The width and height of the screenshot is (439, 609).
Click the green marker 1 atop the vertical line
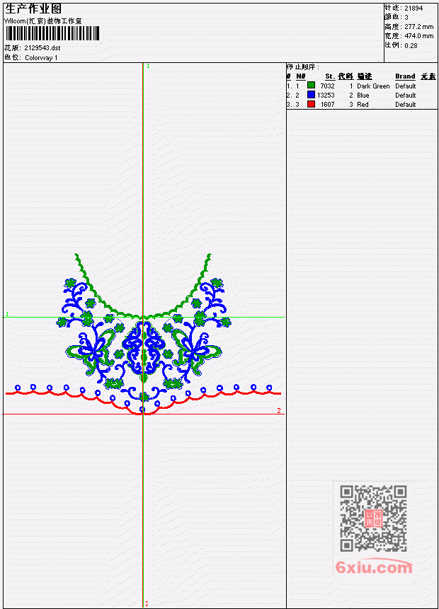148,66
